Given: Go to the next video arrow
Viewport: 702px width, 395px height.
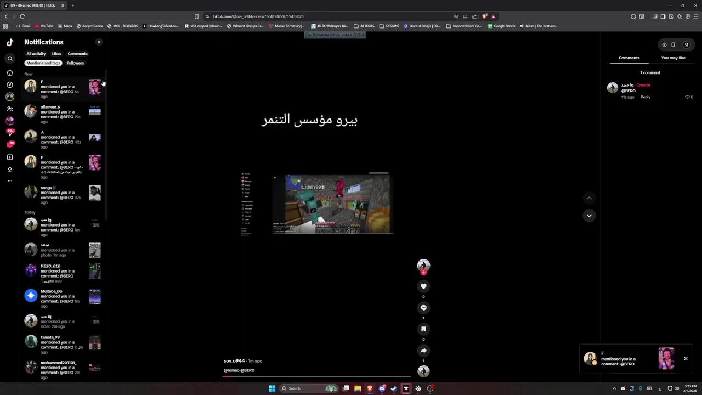Looking at the screenshot, I should (589, 216).
